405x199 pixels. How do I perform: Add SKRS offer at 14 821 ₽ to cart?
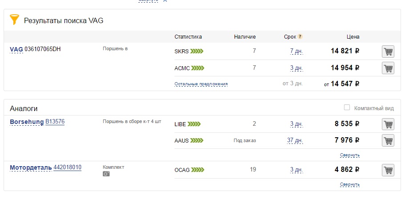(388, 52)
